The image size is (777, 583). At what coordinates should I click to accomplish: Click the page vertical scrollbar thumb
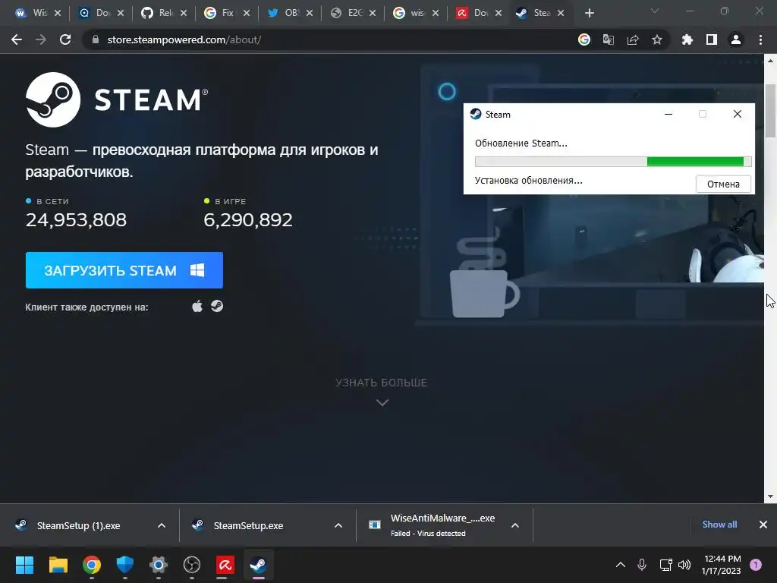(770, 111)
